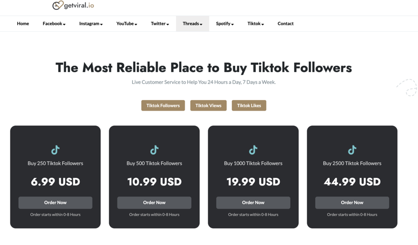
Task: Switch to Tiktok Views tab
Action: (x=208, y=105)
